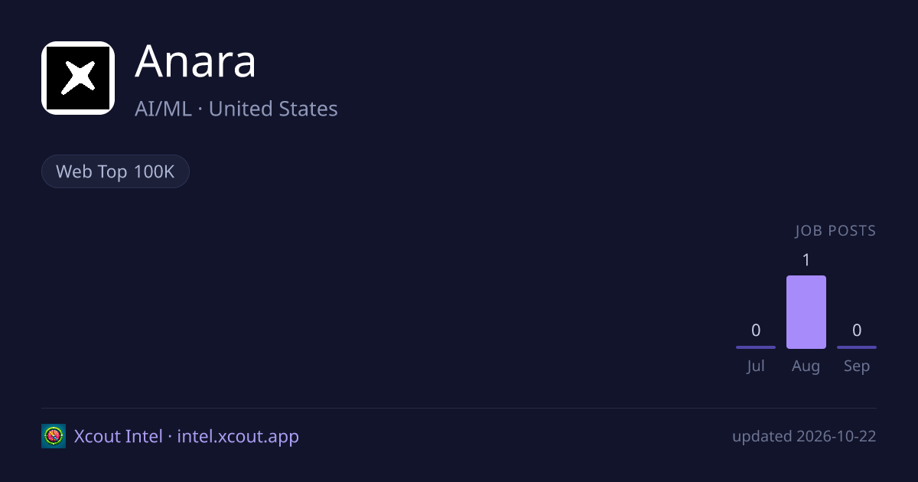
Task: Click the JOB POSTS heading
Action: [835, 231]
